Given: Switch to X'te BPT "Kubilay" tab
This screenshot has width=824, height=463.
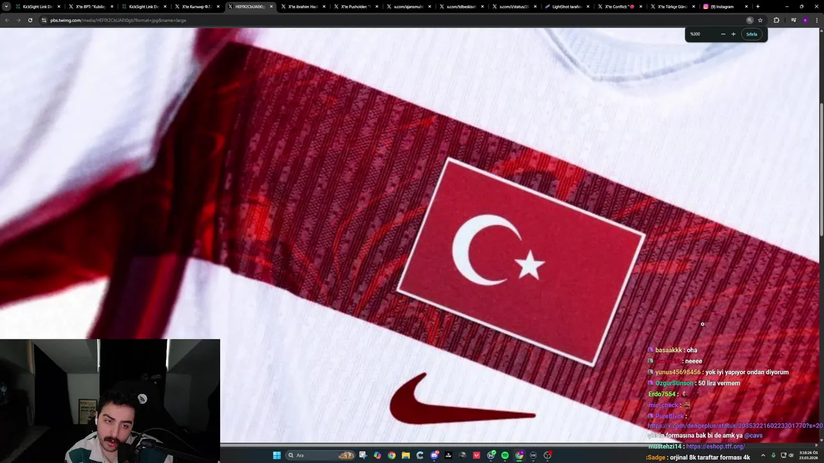Looking at the screenshot, I should point(90,6).
